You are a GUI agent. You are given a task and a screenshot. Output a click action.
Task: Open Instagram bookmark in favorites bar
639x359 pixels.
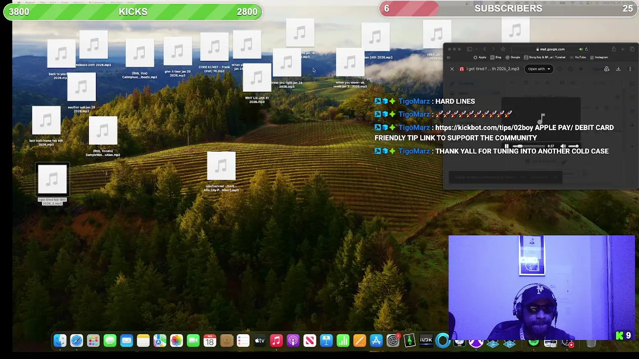tap(600, 57)
